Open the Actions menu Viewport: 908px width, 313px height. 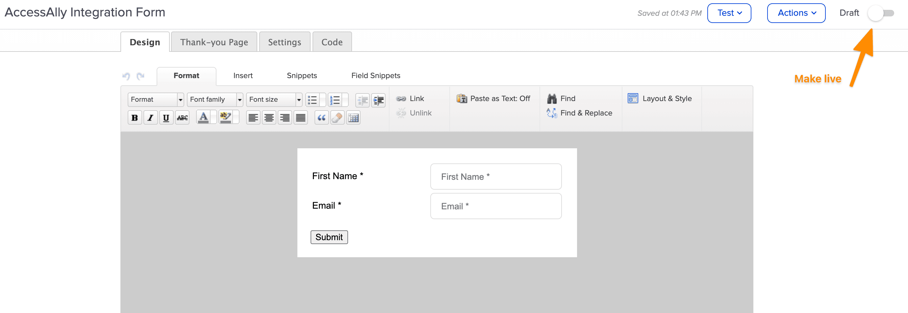tap(796, 13)
